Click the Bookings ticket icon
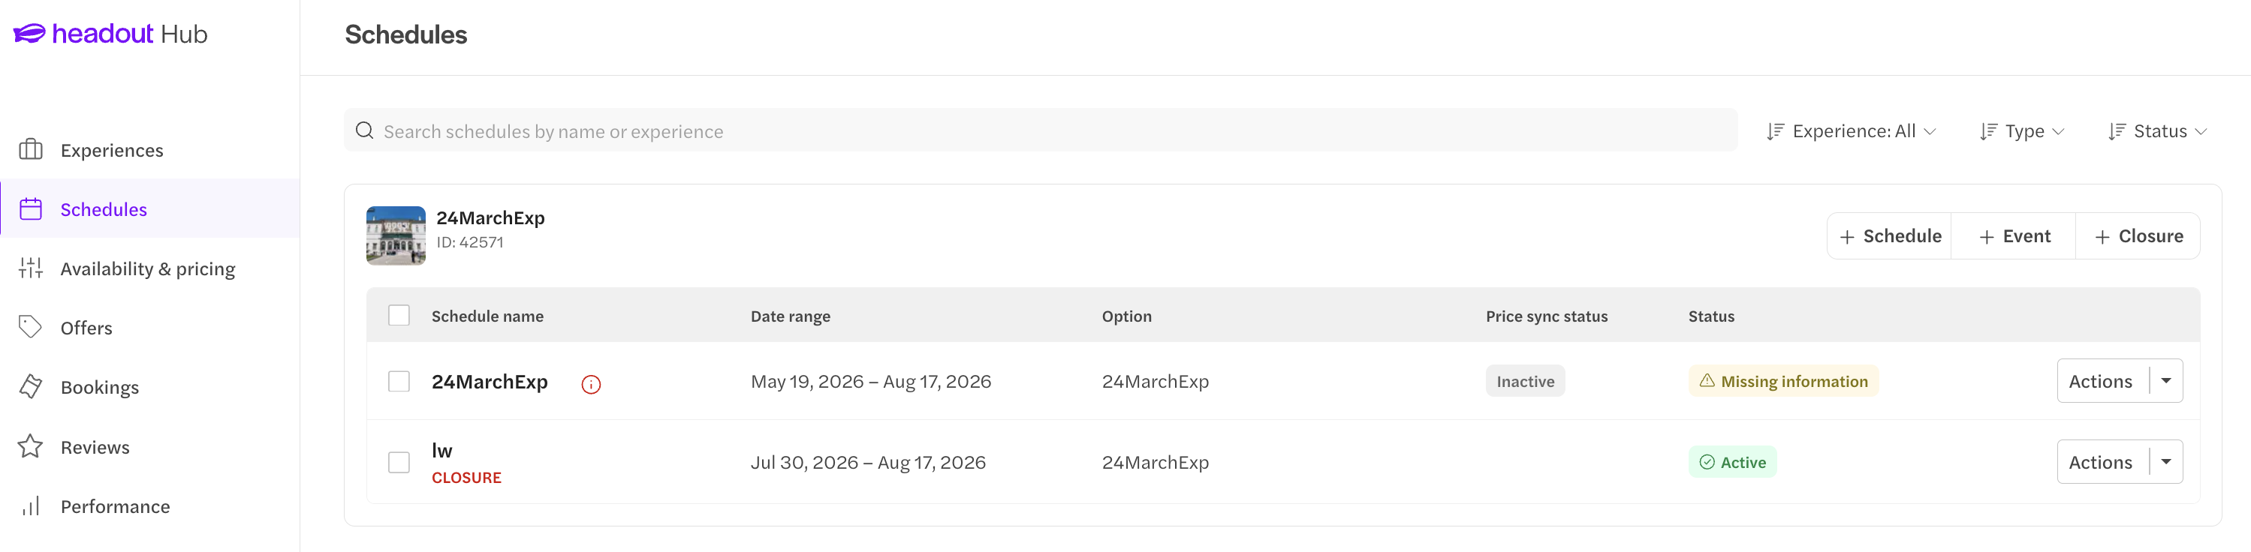2251x552 pixels. (x=31, y=387)
